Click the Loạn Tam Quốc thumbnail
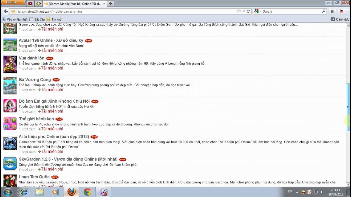 10,181
